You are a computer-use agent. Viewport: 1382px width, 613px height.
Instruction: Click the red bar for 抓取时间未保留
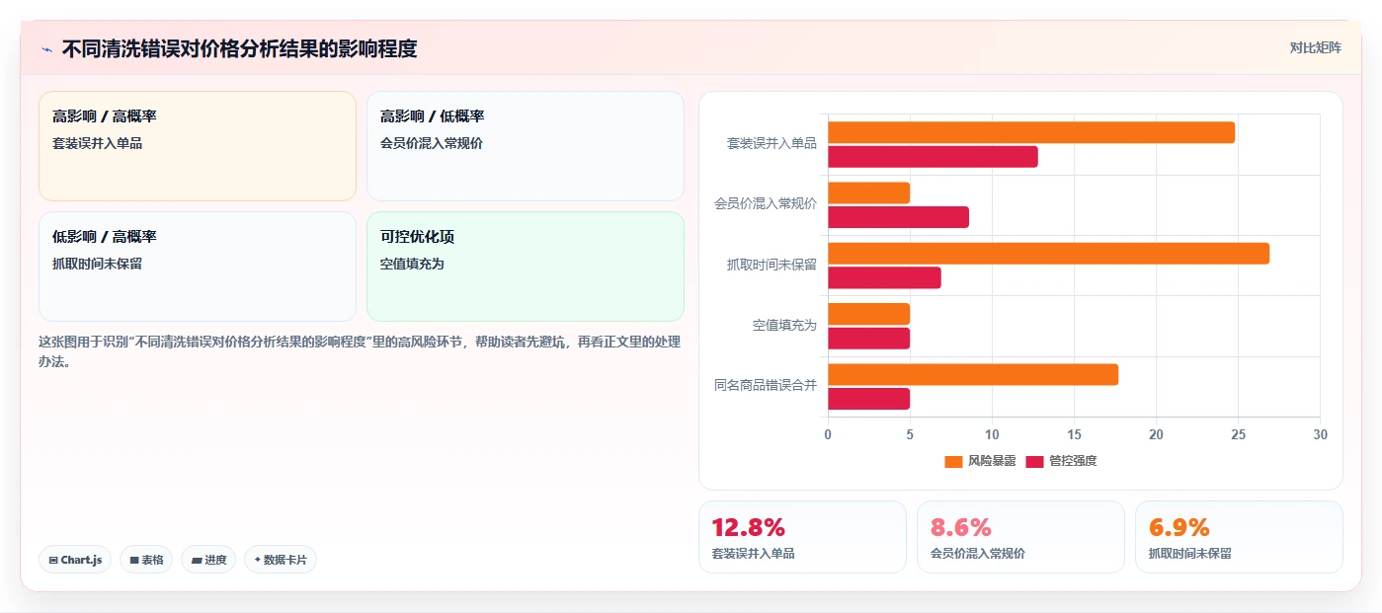(884, 277)
